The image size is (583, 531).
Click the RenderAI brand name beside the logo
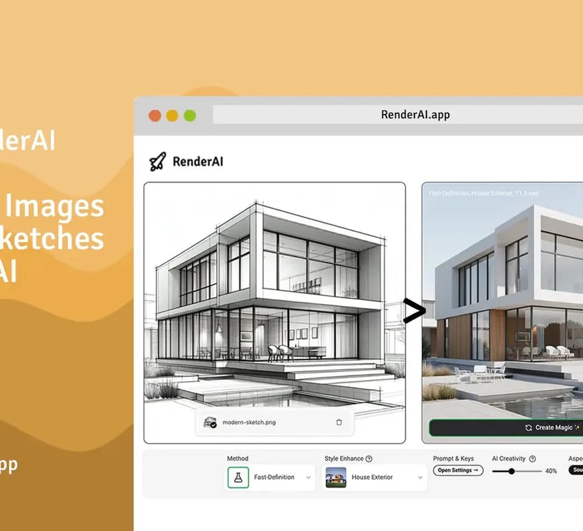click(x=198, y=161)
